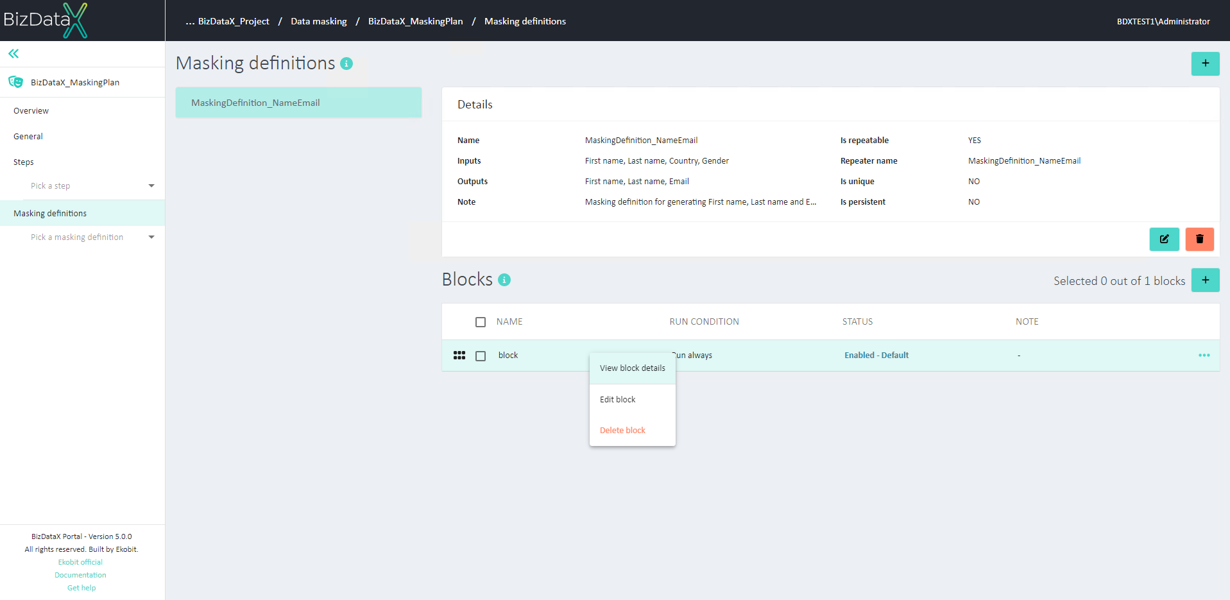Add a new block
The width and height of the screenshot is (1230, 600).
coord(1205,280)
